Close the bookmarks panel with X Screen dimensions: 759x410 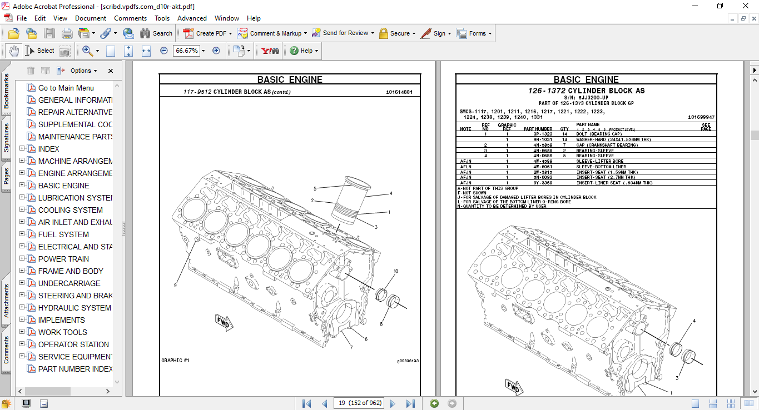click(x=111, y=71)
